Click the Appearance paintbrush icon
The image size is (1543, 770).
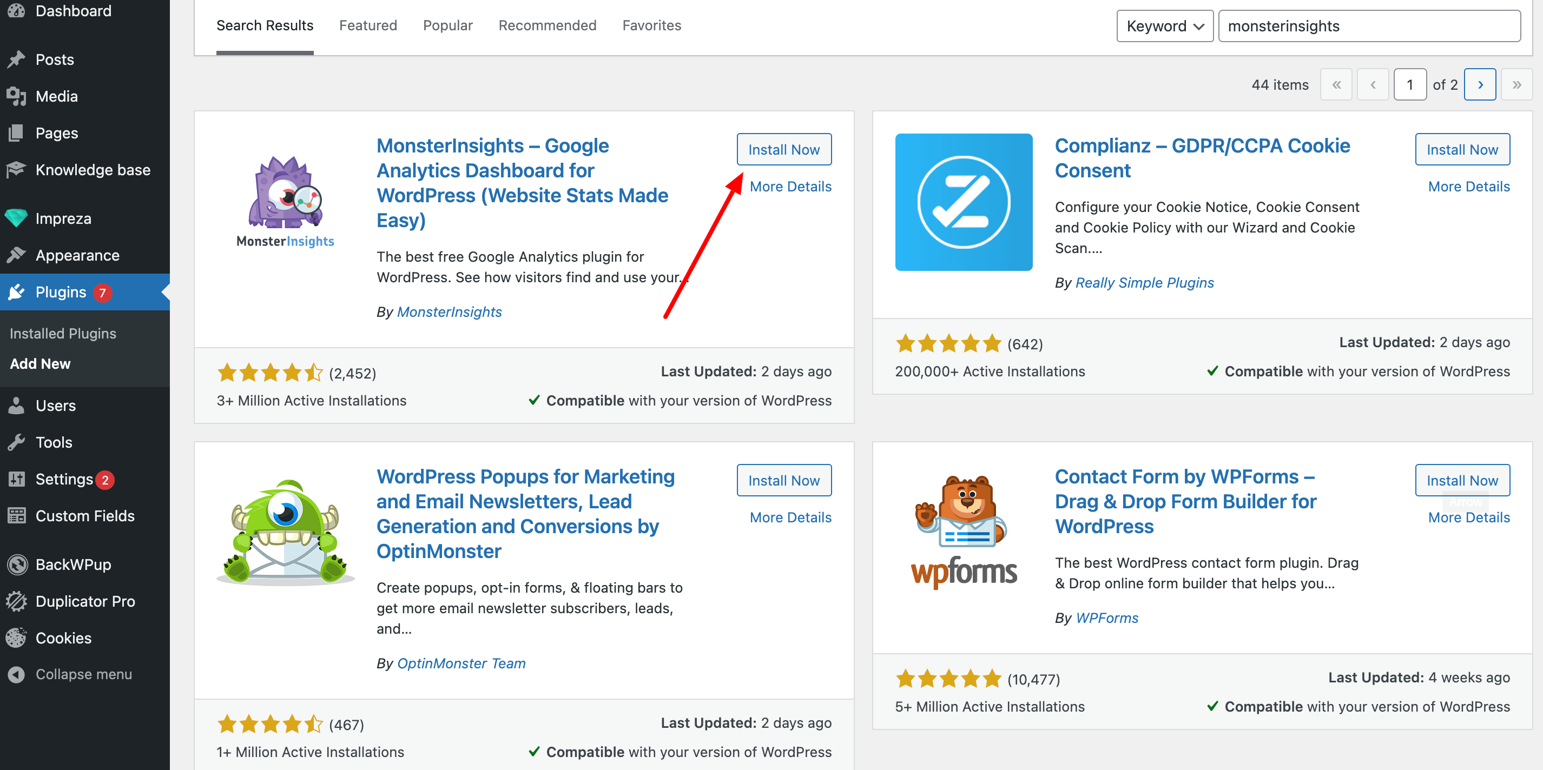16,255
